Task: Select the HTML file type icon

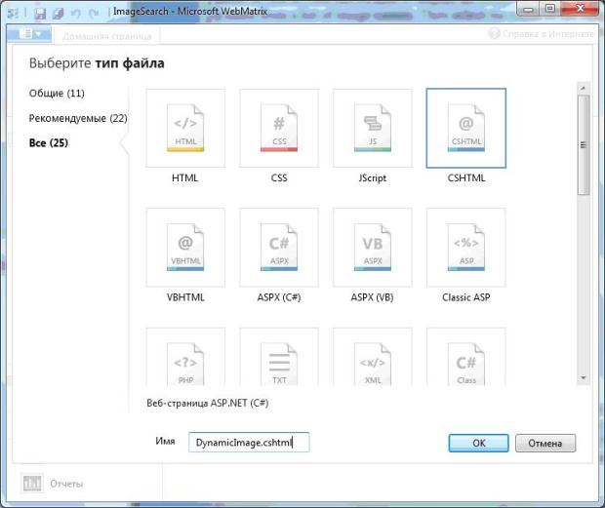Action: (185, 128)
